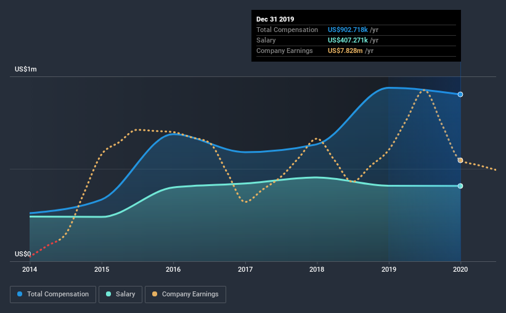Click the 2014 x-axis label

click(x=30, y=269)
